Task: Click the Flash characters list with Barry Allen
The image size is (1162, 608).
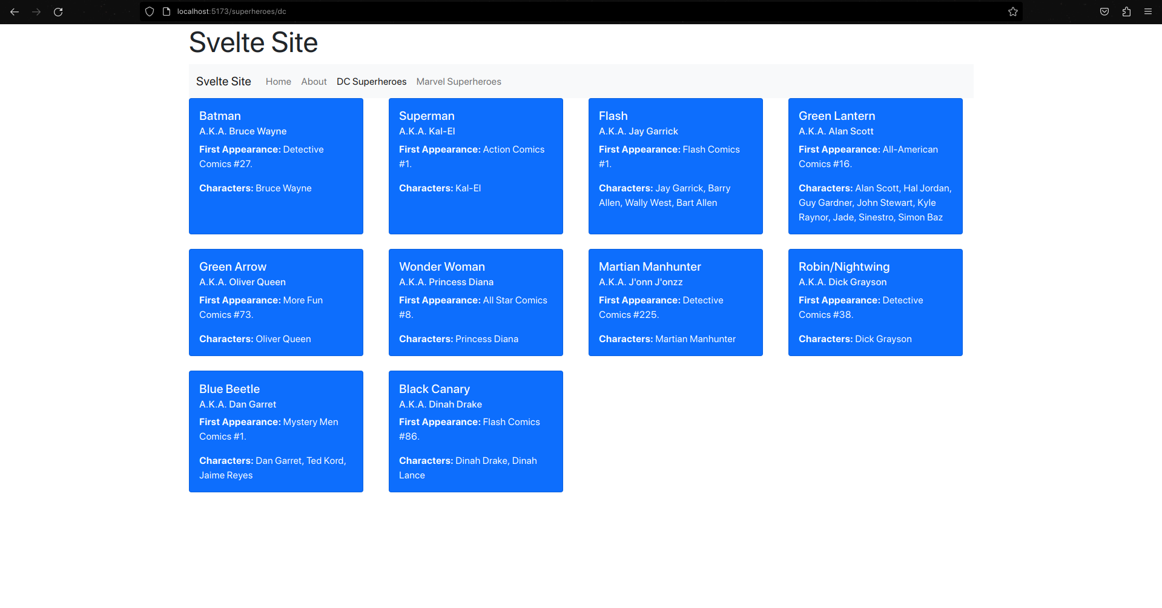Action: point(665,195)
